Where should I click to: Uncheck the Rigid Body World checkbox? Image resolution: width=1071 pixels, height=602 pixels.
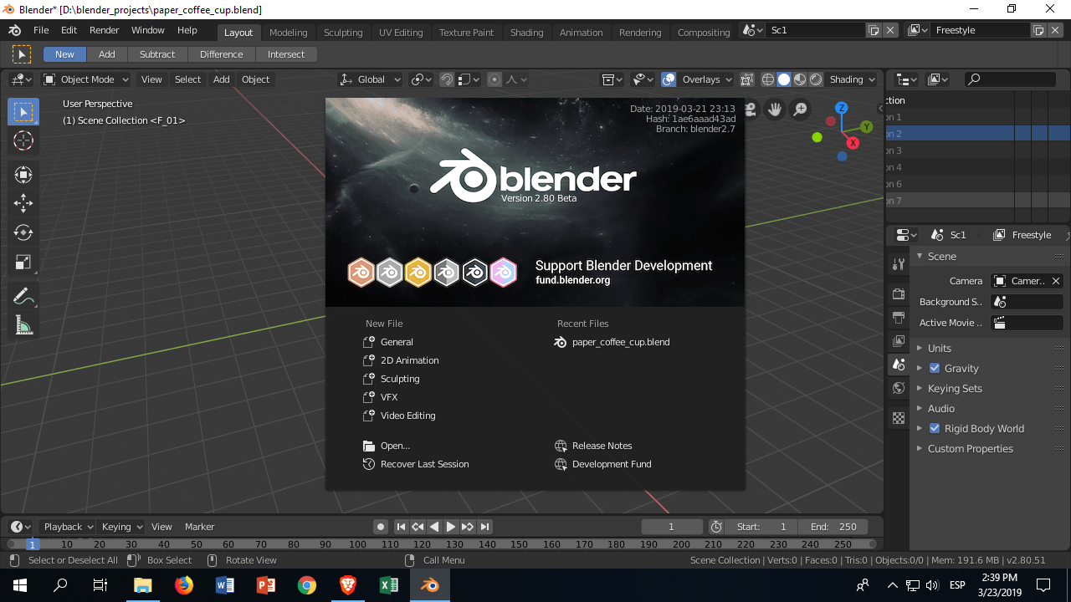coord(935,428)
